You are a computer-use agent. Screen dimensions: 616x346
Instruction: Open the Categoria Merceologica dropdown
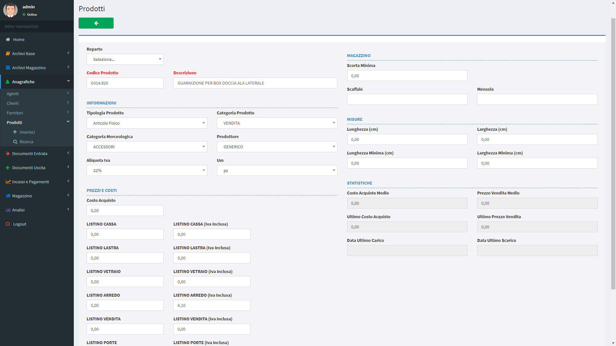click(147, 147)
